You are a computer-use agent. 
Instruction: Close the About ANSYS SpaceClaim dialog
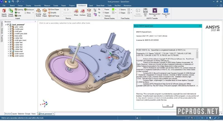(x=200, y=26)
